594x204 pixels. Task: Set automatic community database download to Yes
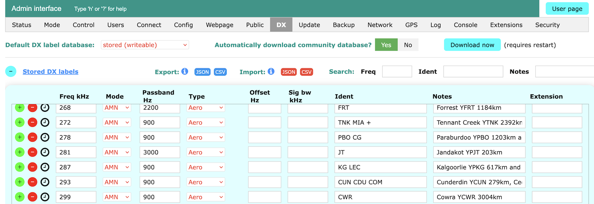(386, 45)
